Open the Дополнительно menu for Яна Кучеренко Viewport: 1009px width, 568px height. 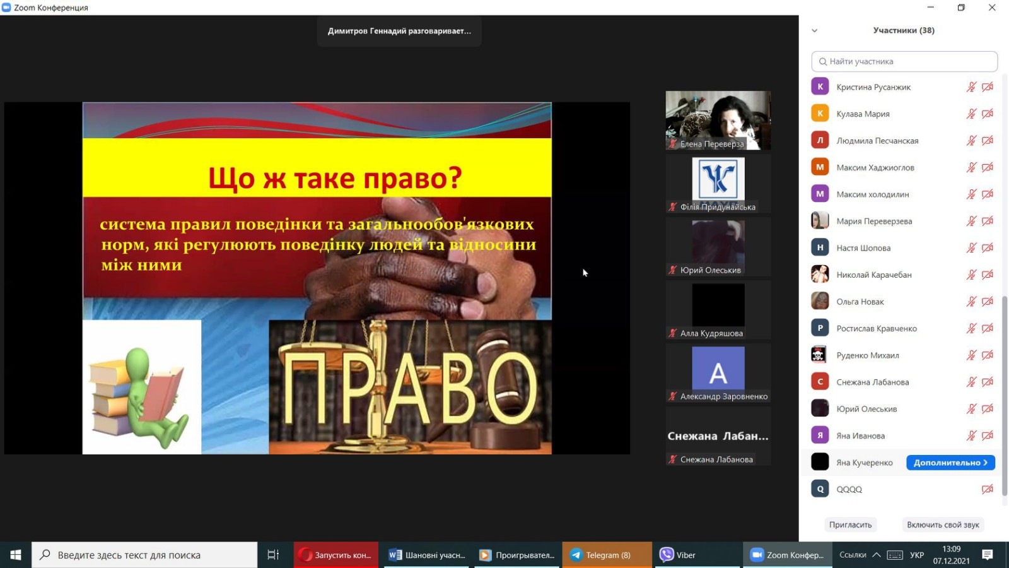[950, 463]
